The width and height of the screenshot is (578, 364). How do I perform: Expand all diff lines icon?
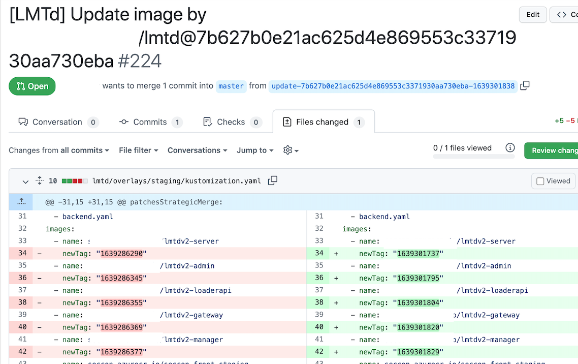(40, 180)
